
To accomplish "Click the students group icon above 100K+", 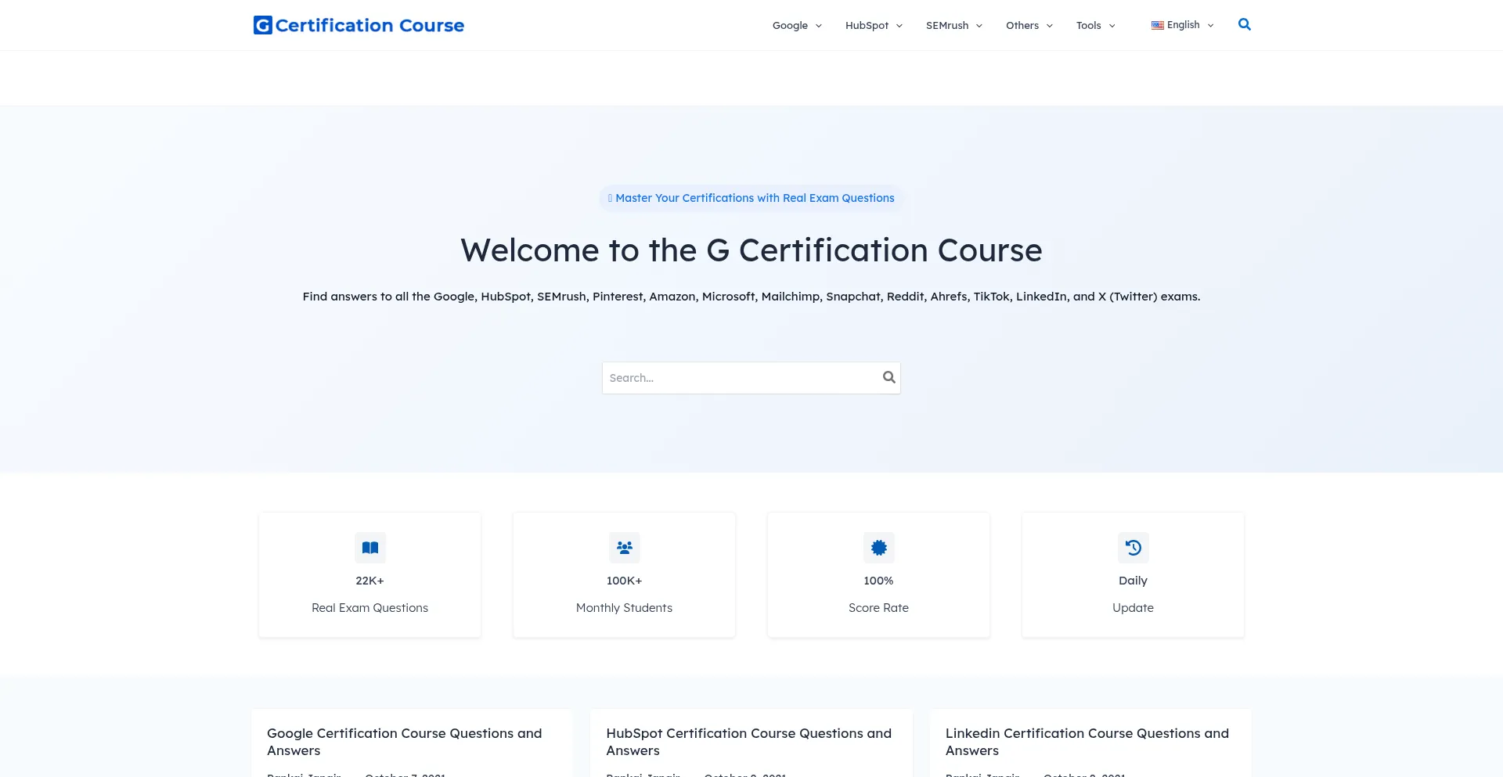I will (624, 548).
